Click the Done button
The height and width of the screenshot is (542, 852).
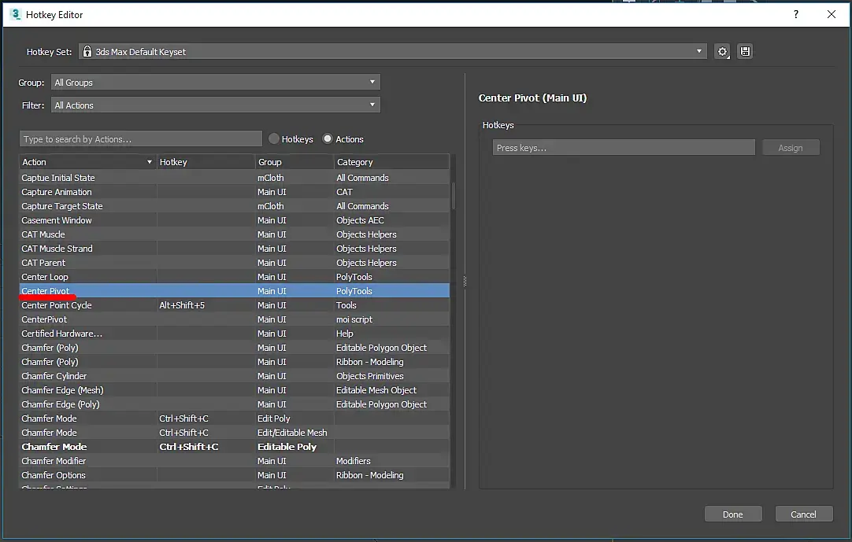pyautogui.click(x=733, y=514)
